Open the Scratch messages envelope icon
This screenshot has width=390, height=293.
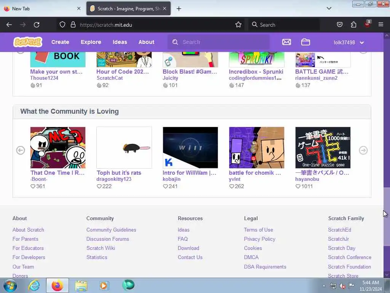286,42
